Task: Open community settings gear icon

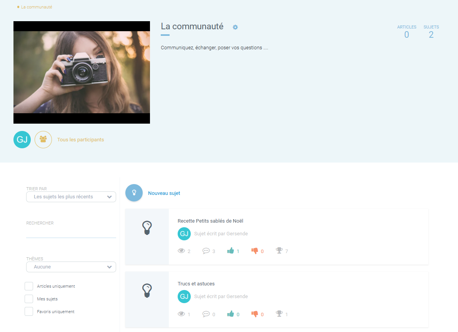Action: [x=235, y=27]
